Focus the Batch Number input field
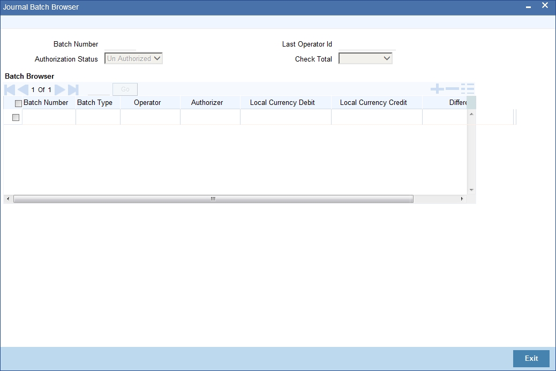This screenshot has width=556, height=371. [120, 44]
